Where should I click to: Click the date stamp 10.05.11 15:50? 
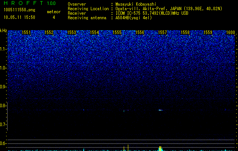coord(19,17)
